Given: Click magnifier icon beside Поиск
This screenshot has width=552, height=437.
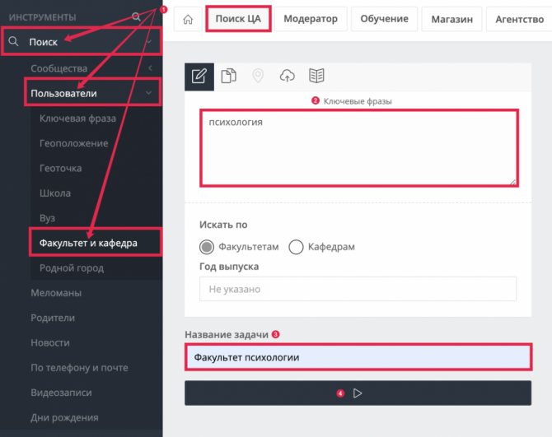Looking at the screenshot, I should click(x=13, y=41).
